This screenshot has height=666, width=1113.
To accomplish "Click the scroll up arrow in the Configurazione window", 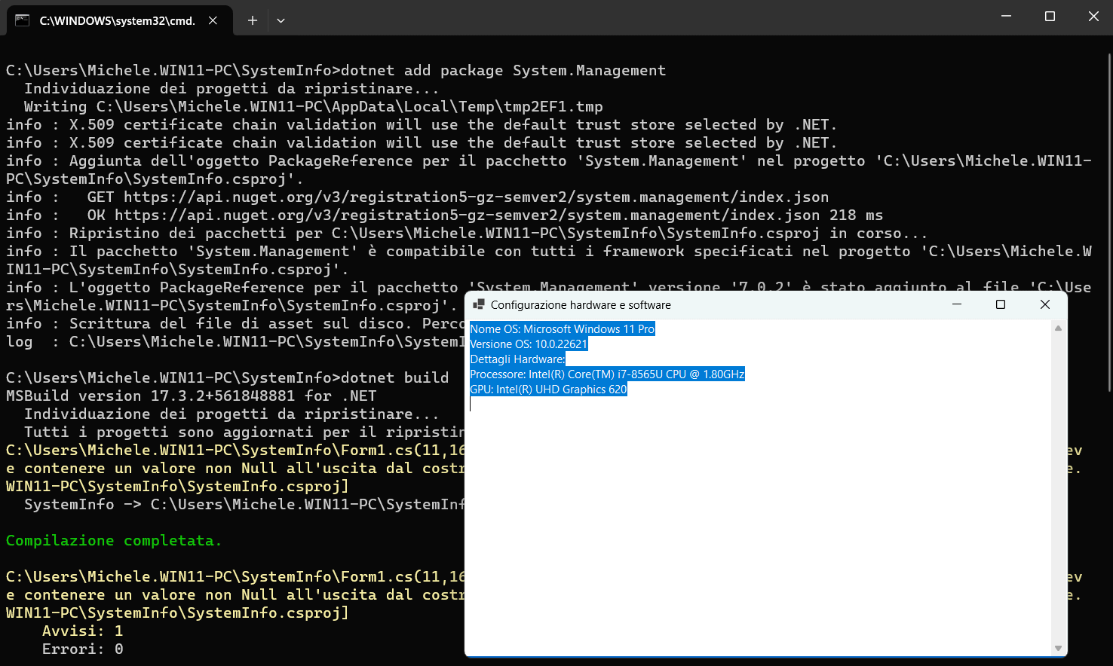I will pos(1058,328).
